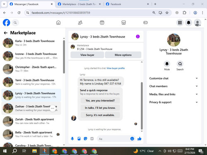This screenshot has height=155, width=207.
Task: Open options dots on Zashae conversation
Action: tap(53, 108)
